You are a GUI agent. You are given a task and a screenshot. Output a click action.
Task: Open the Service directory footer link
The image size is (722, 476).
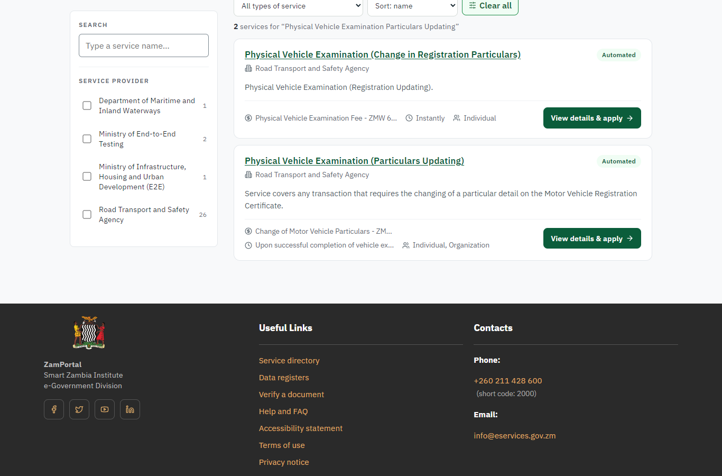pyautogui.click(x=289, y=361)
